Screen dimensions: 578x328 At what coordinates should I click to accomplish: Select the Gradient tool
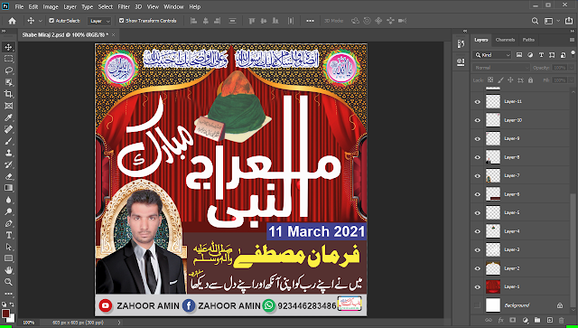click(8, 188)
